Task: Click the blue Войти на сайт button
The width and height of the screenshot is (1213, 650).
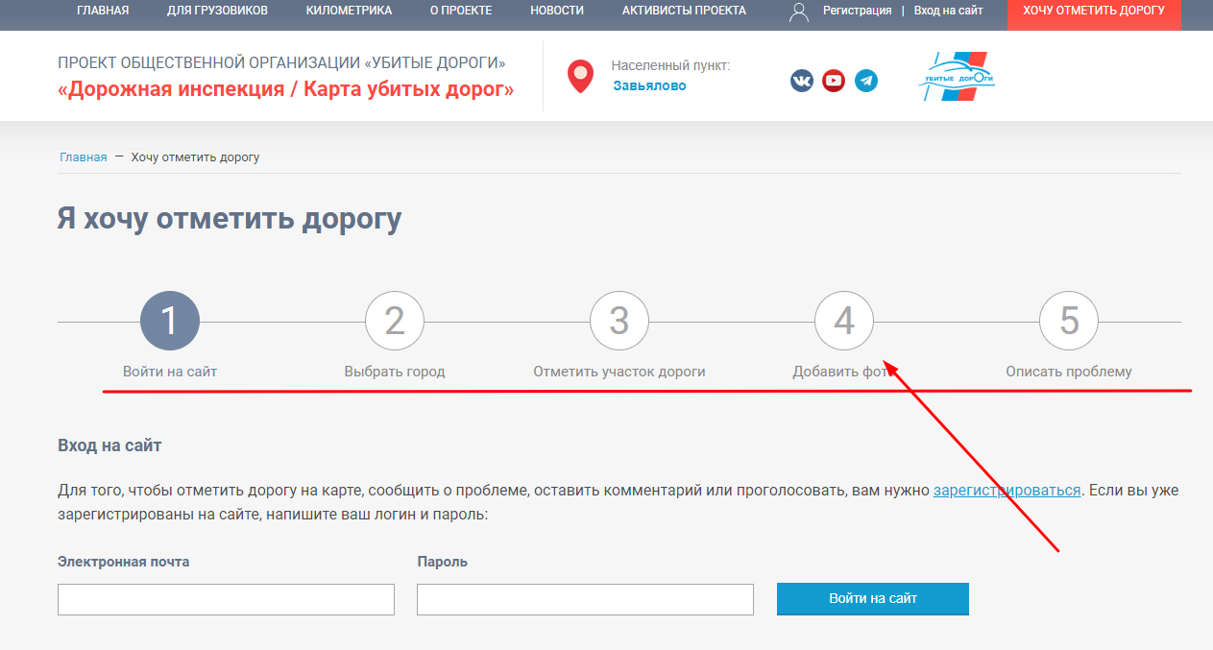Action: pos(873,598)
